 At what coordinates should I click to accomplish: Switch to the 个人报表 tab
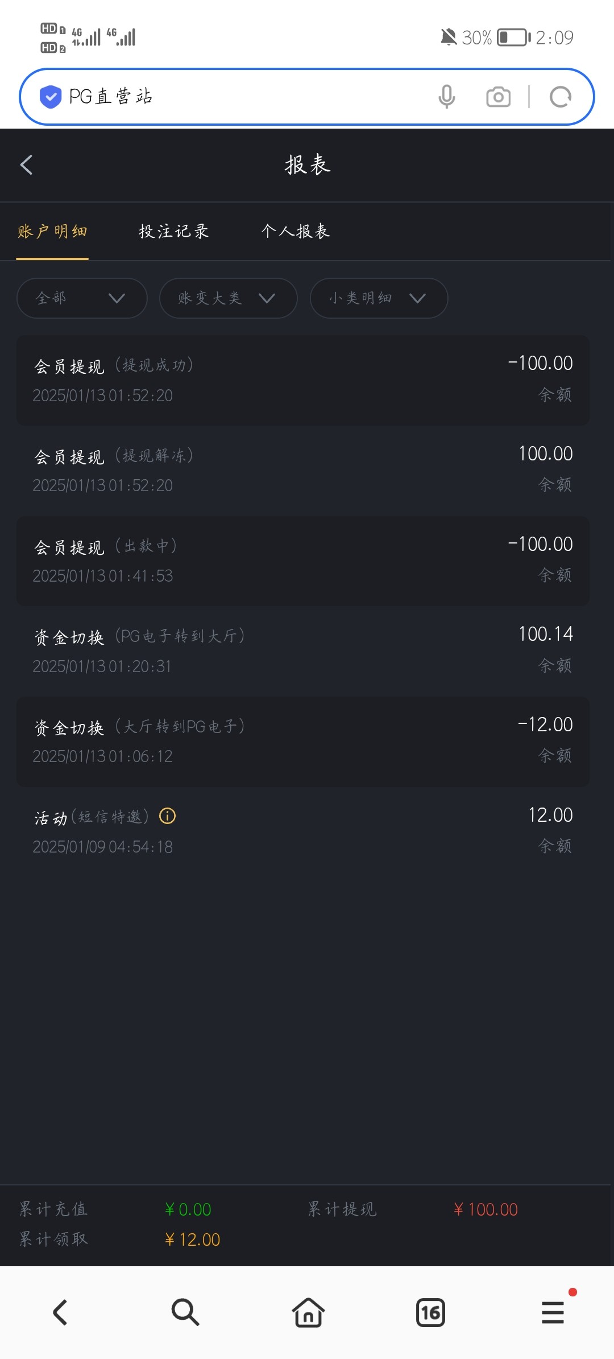[x=296, y=232]
